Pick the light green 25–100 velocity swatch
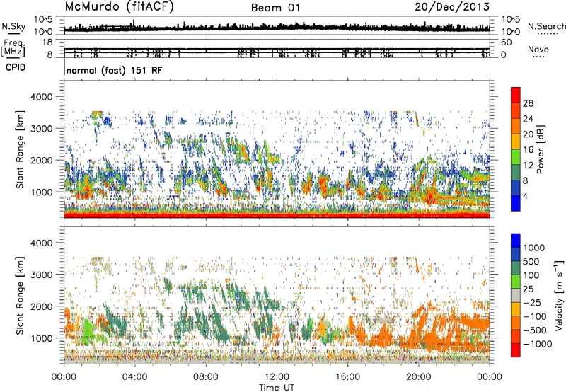 coord(516,282)
